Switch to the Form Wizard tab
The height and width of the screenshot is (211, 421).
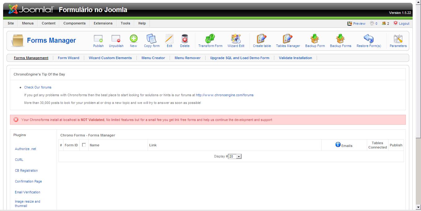[68, 58]
